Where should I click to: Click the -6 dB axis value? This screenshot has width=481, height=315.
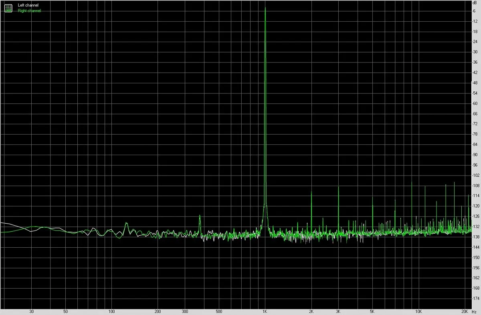(x=475, y=11)
